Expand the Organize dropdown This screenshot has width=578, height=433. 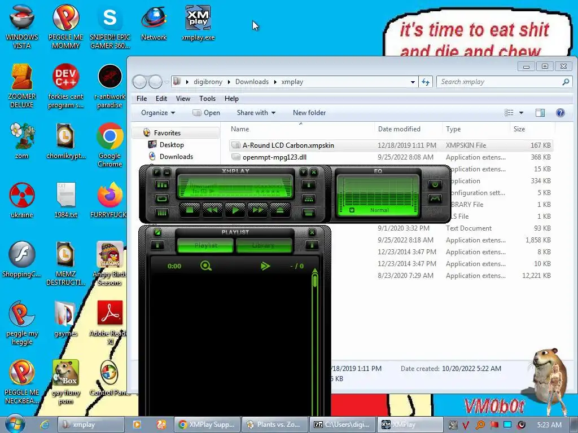pyautogui.click(x=158, y=113)
